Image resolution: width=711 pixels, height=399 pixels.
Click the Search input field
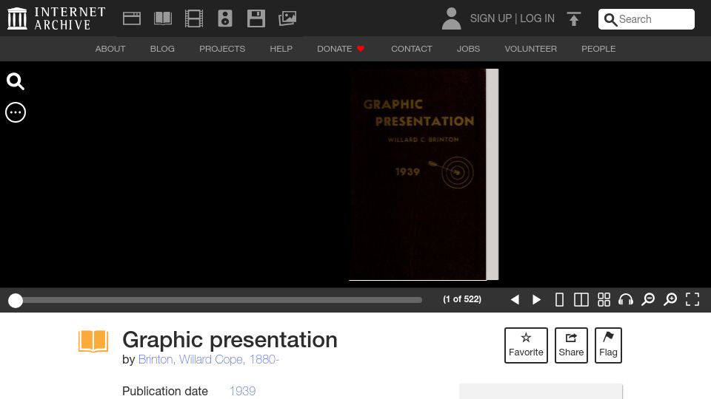(646, 19)
